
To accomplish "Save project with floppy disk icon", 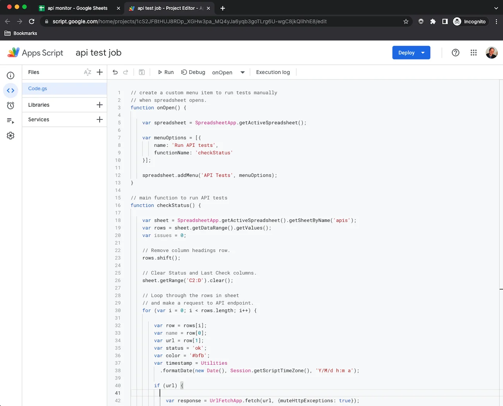I will point(142,72).
